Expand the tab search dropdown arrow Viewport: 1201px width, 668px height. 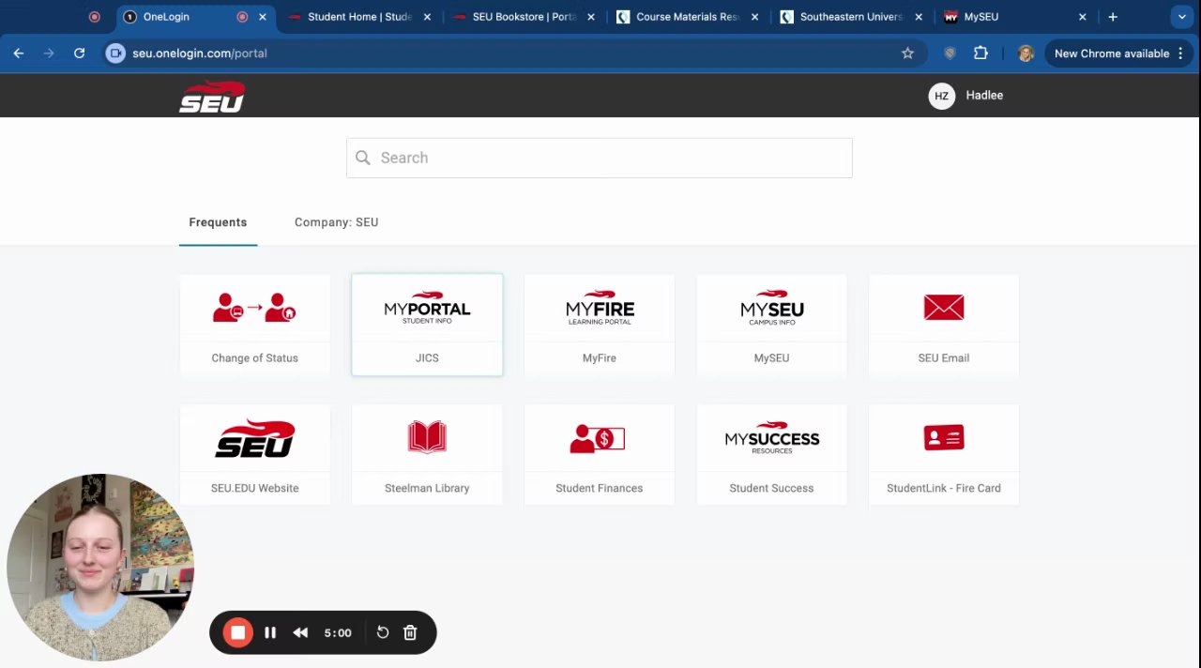(1182, 17)
